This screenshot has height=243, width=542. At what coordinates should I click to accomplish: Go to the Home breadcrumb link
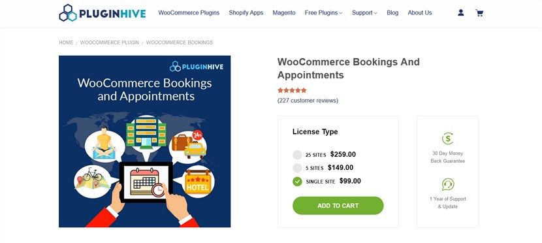click(x=66, y=42)
